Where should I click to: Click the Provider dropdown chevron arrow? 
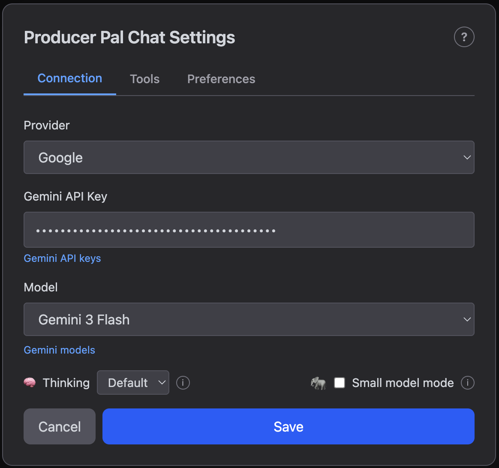(467, 157)
